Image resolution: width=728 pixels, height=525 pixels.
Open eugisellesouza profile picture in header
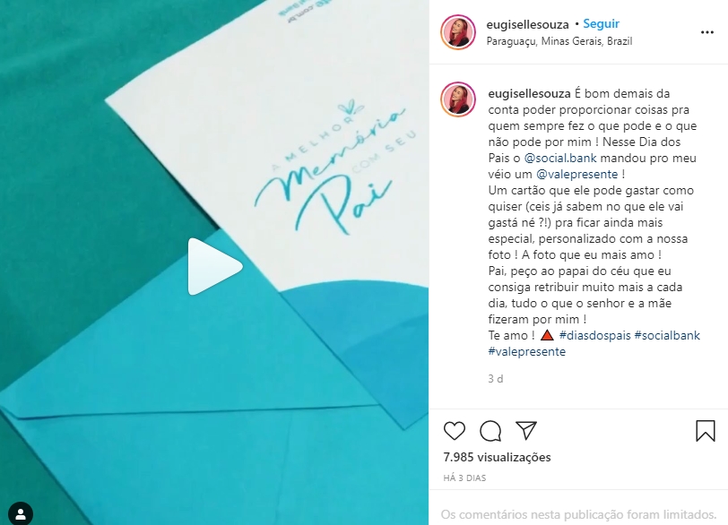[x=458, y=32]
